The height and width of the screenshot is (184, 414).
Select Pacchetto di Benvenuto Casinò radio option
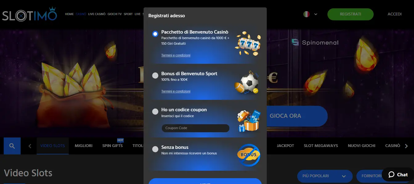click(155, 34)
